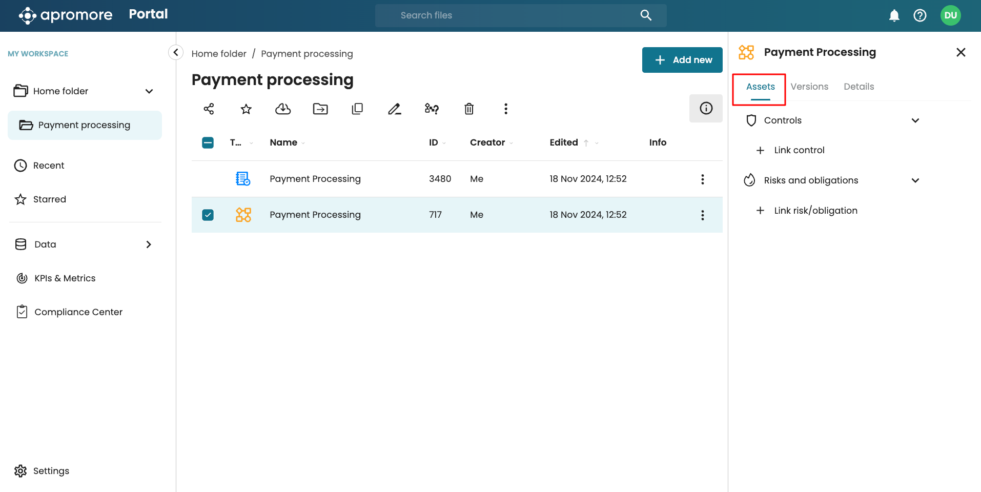The image size is (981, 492).
Task: Click Link risk/obligation
Action: click(x=815, y=211)
